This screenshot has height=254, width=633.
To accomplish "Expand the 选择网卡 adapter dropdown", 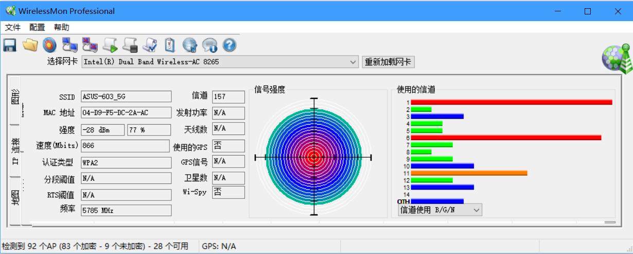I will pos(353,62).
